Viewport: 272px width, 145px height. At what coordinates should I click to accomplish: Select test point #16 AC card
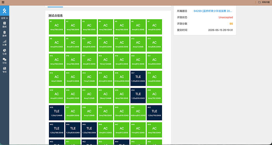[73, 61]
